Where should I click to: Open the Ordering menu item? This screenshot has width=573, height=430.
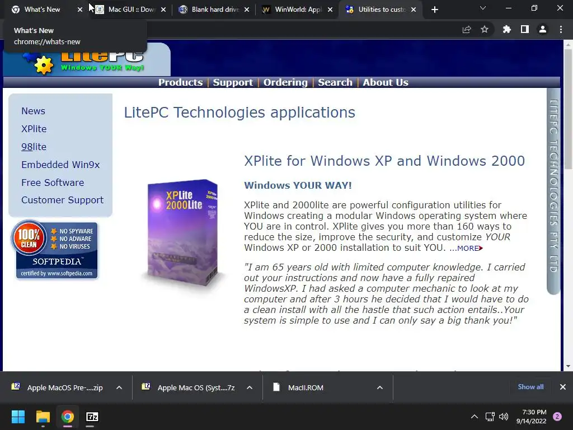point(285,82)
